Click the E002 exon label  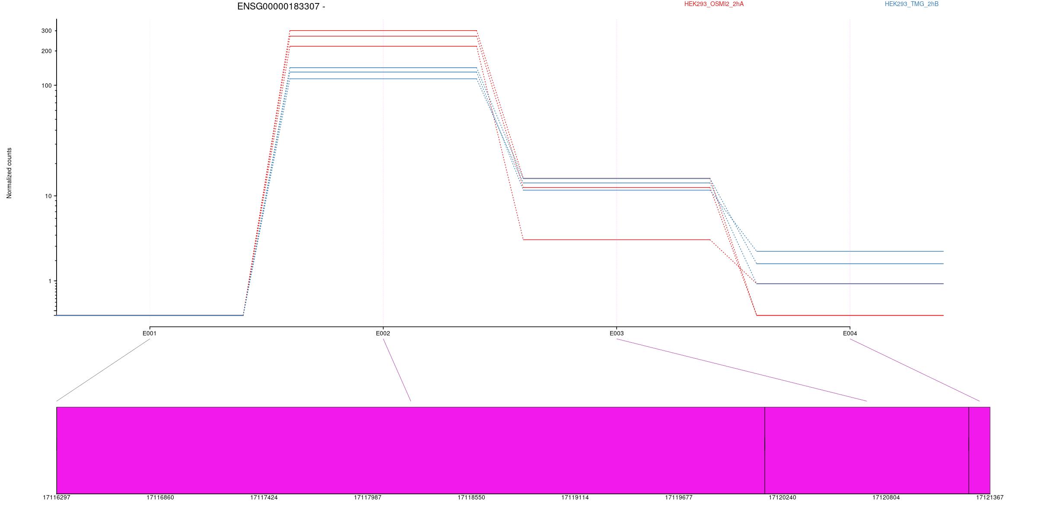383,334
